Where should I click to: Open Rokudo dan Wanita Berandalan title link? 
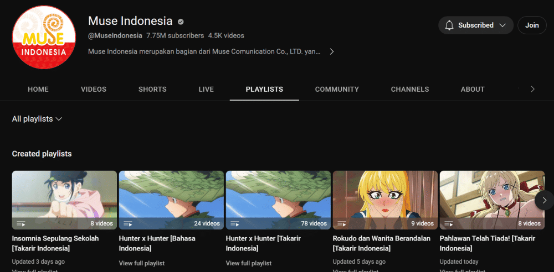(x=382, y=243)
